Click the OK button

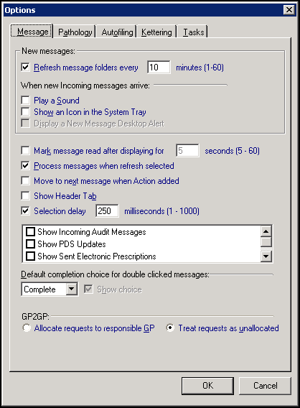pos(207,386)
